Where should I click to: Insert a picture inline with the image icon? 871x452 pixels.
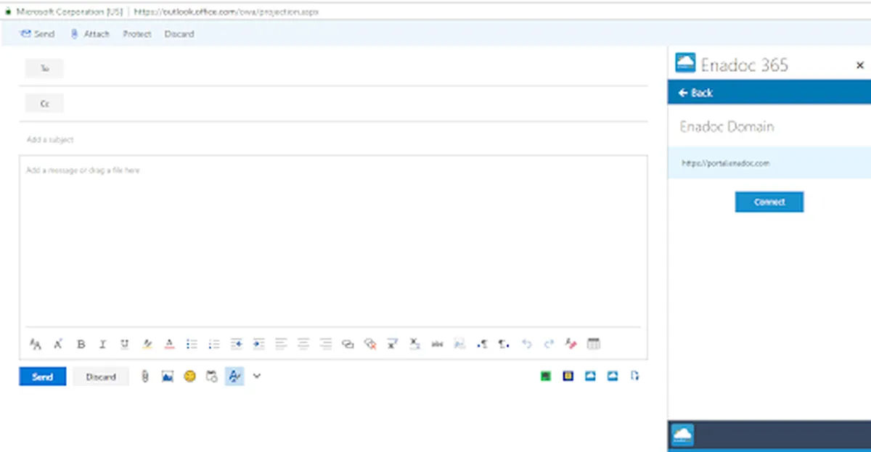coord(168,377)
